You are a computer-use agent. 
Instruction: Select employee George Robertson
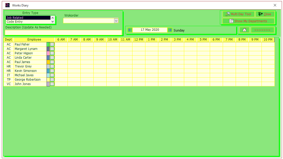point(30,80)
